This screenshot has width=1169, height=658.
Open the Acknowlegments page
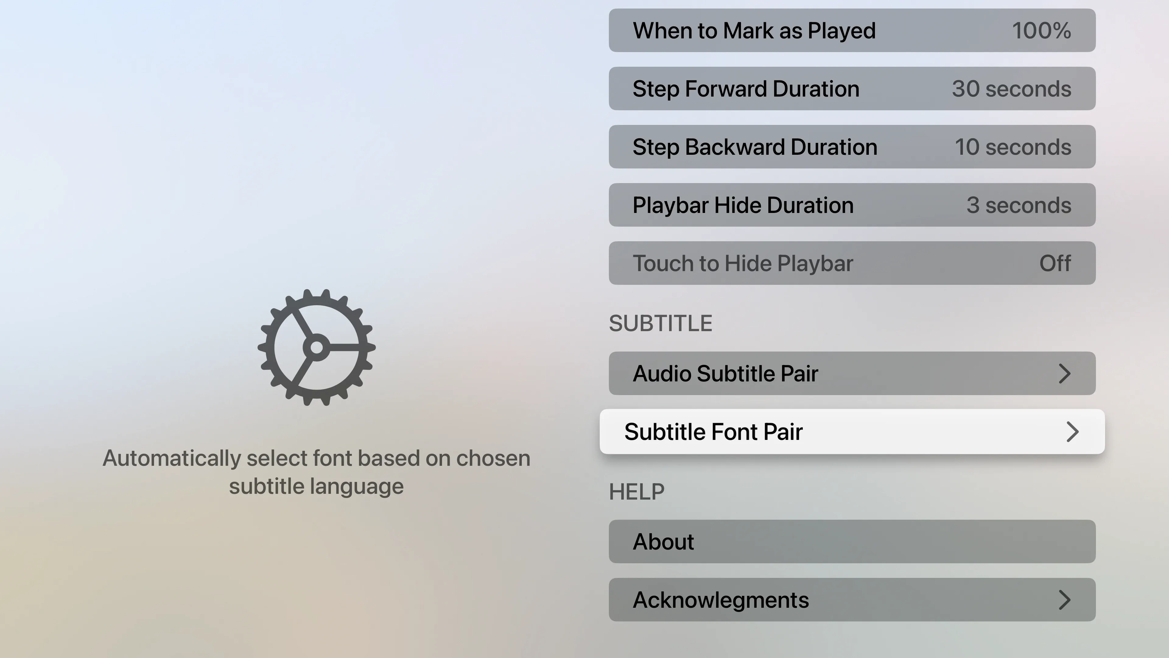[x=852, y=600]
